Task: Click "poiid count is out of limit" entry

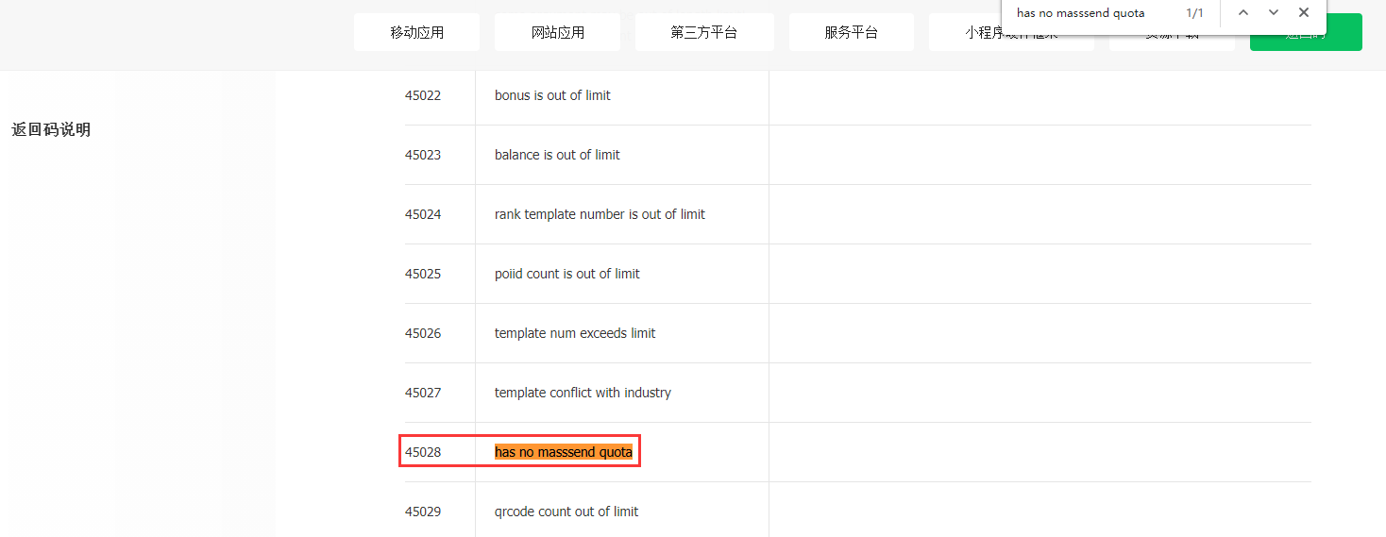Action: click(566, 274)
